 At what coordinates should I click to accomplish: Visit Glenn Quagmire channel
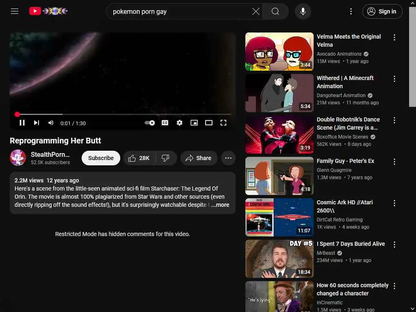click(x=334, y=170)
